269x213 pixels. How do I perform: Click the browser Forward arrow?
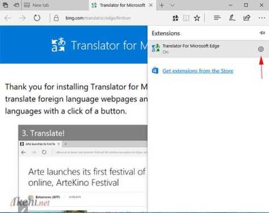[22, 18]
